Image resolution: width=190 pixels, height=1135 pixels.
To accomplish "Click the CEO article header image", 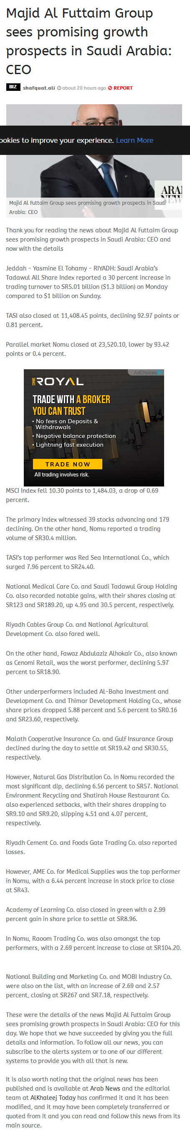I will tap(94, 161).
